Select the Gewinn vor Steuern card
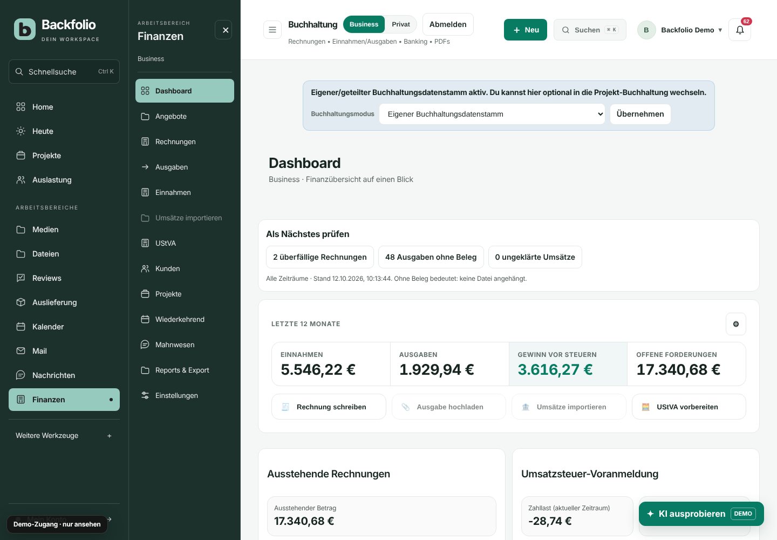 tap(568, 364)
